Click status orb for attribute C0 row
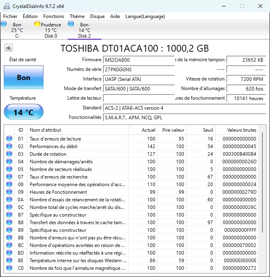Screen dimensions: 270x277 pos(9,268)
